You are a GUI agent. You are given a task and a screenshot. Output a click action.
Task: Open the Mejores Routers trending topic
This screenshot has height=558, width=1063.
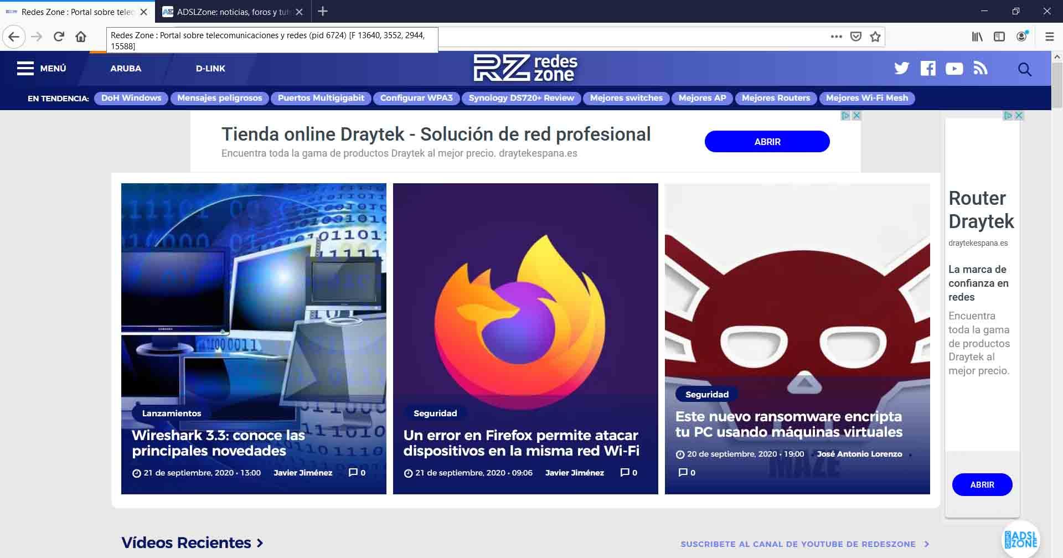(776, 98)
